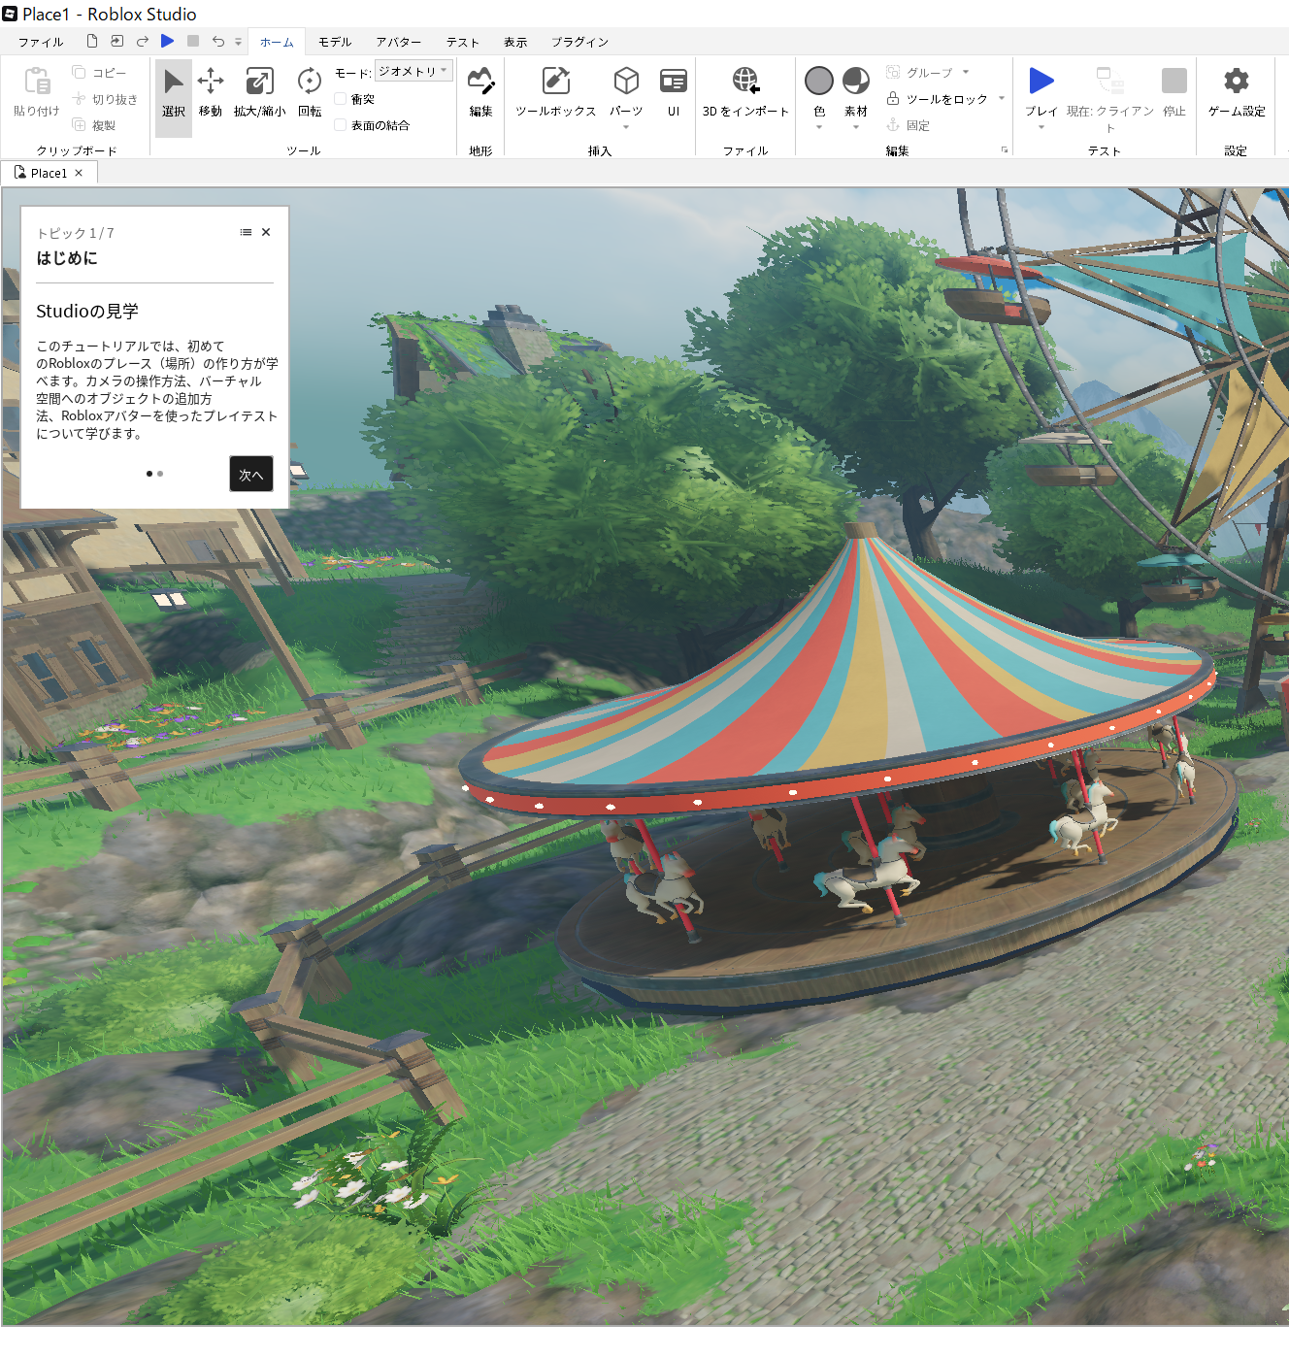Click the 固定 (Anchor) icon

click(893, 124)
